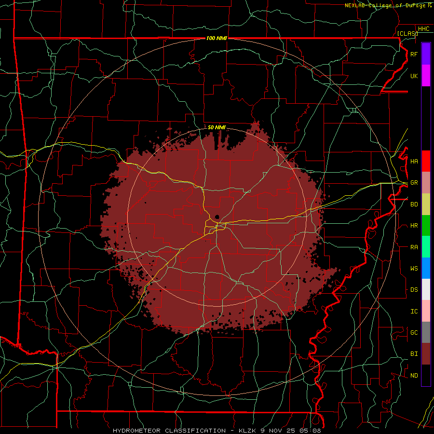Click the WS blue legend swatch

pyautogui.click(x=426, y=268)
